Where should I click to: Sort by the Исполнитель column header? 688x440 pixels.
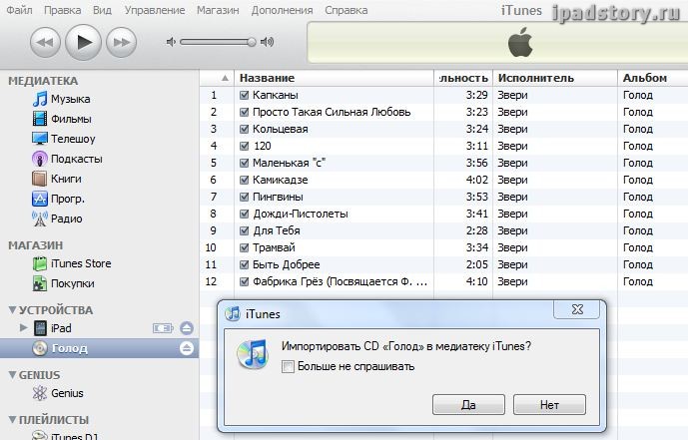pyautogui.click(x=555, y=78)
